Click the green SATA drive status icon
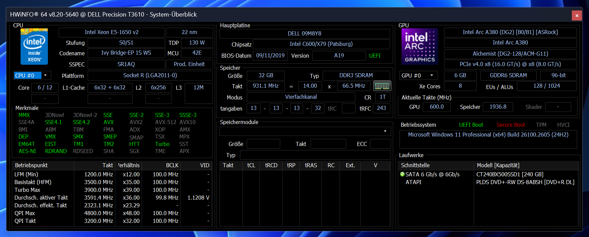The image size is (589, 237). click(x=402, y=174)
